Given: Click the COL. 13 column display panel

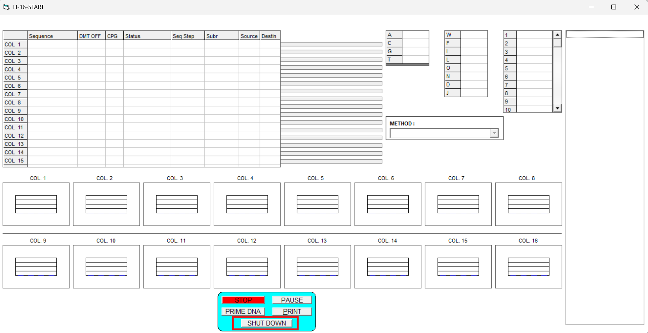Looking at the screenshot, I should 317,267.
